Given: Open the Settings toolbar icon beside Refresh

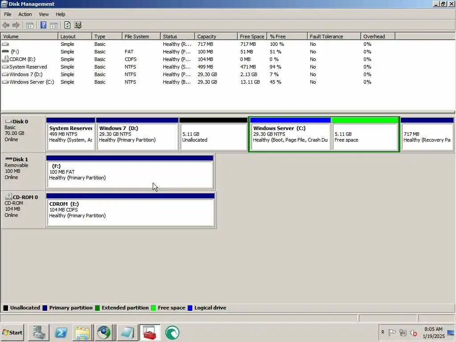Looking at the screenshot, I should [77, 25].
